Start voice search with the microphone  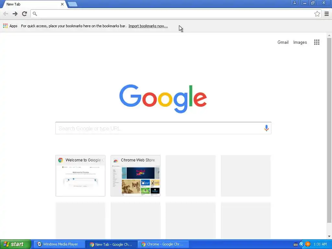(x=267, y=128)
